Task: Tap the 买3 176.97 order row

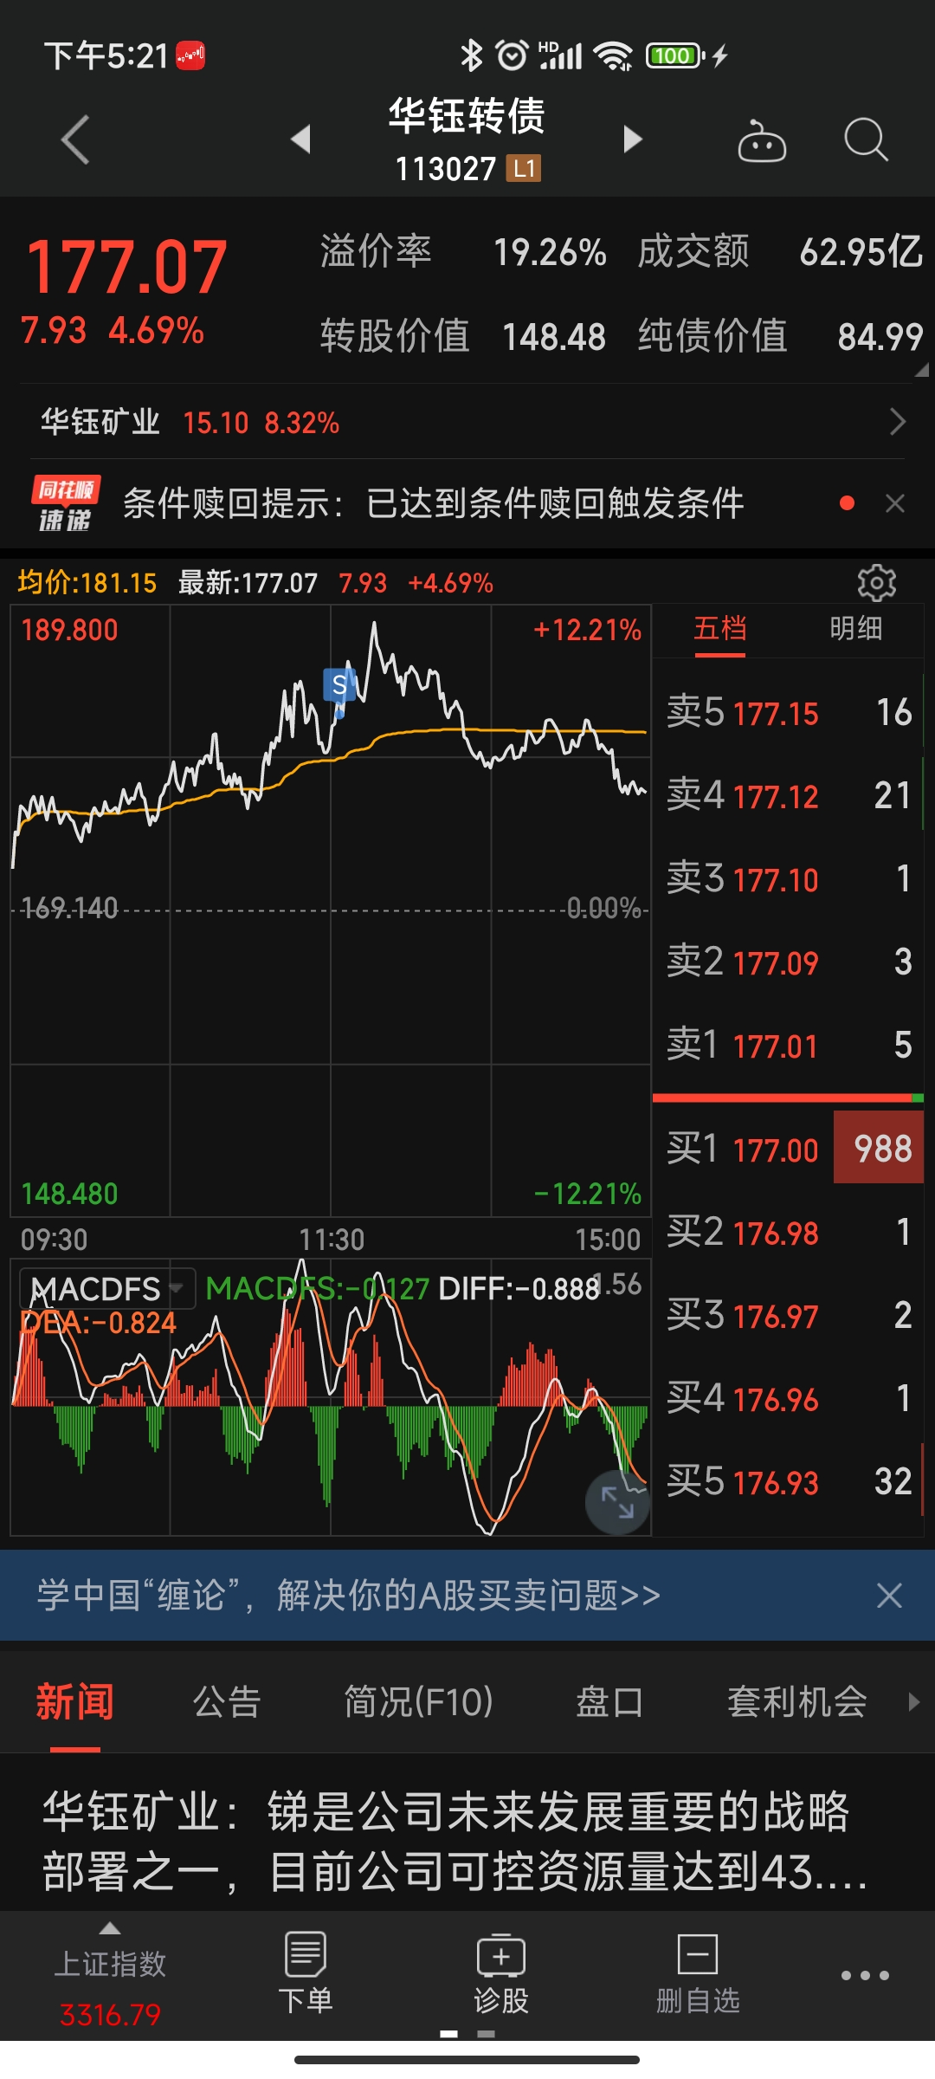Action: click(788, 1315)
